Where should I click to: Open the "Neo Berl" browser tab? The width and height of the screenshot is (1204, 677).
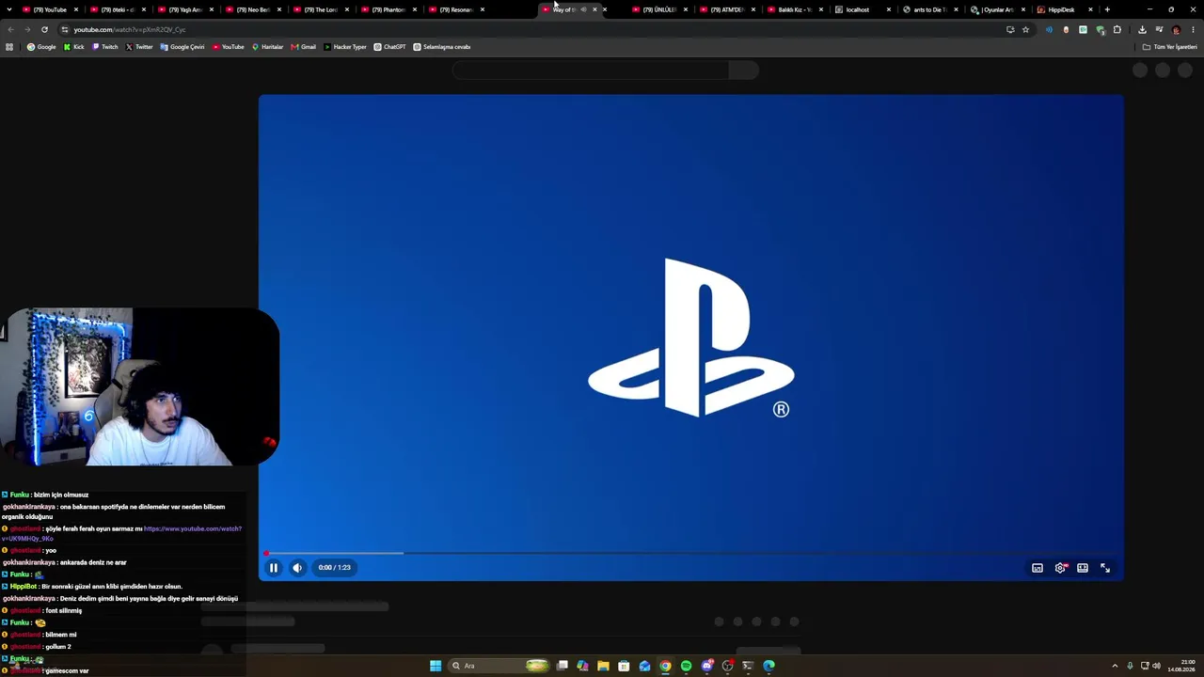(x=254, y=9)
